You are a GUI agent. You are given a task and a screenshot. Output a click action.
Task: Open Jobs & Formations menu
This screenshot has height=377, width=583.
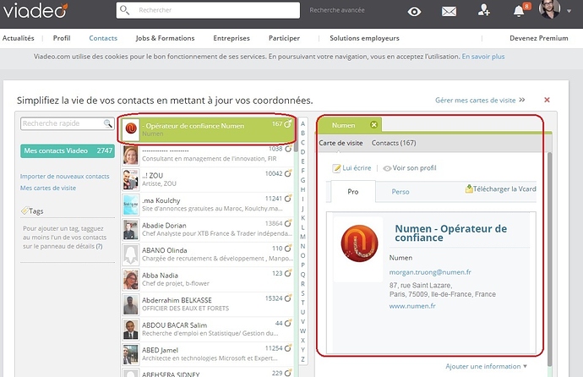click(x=165, y=38)
